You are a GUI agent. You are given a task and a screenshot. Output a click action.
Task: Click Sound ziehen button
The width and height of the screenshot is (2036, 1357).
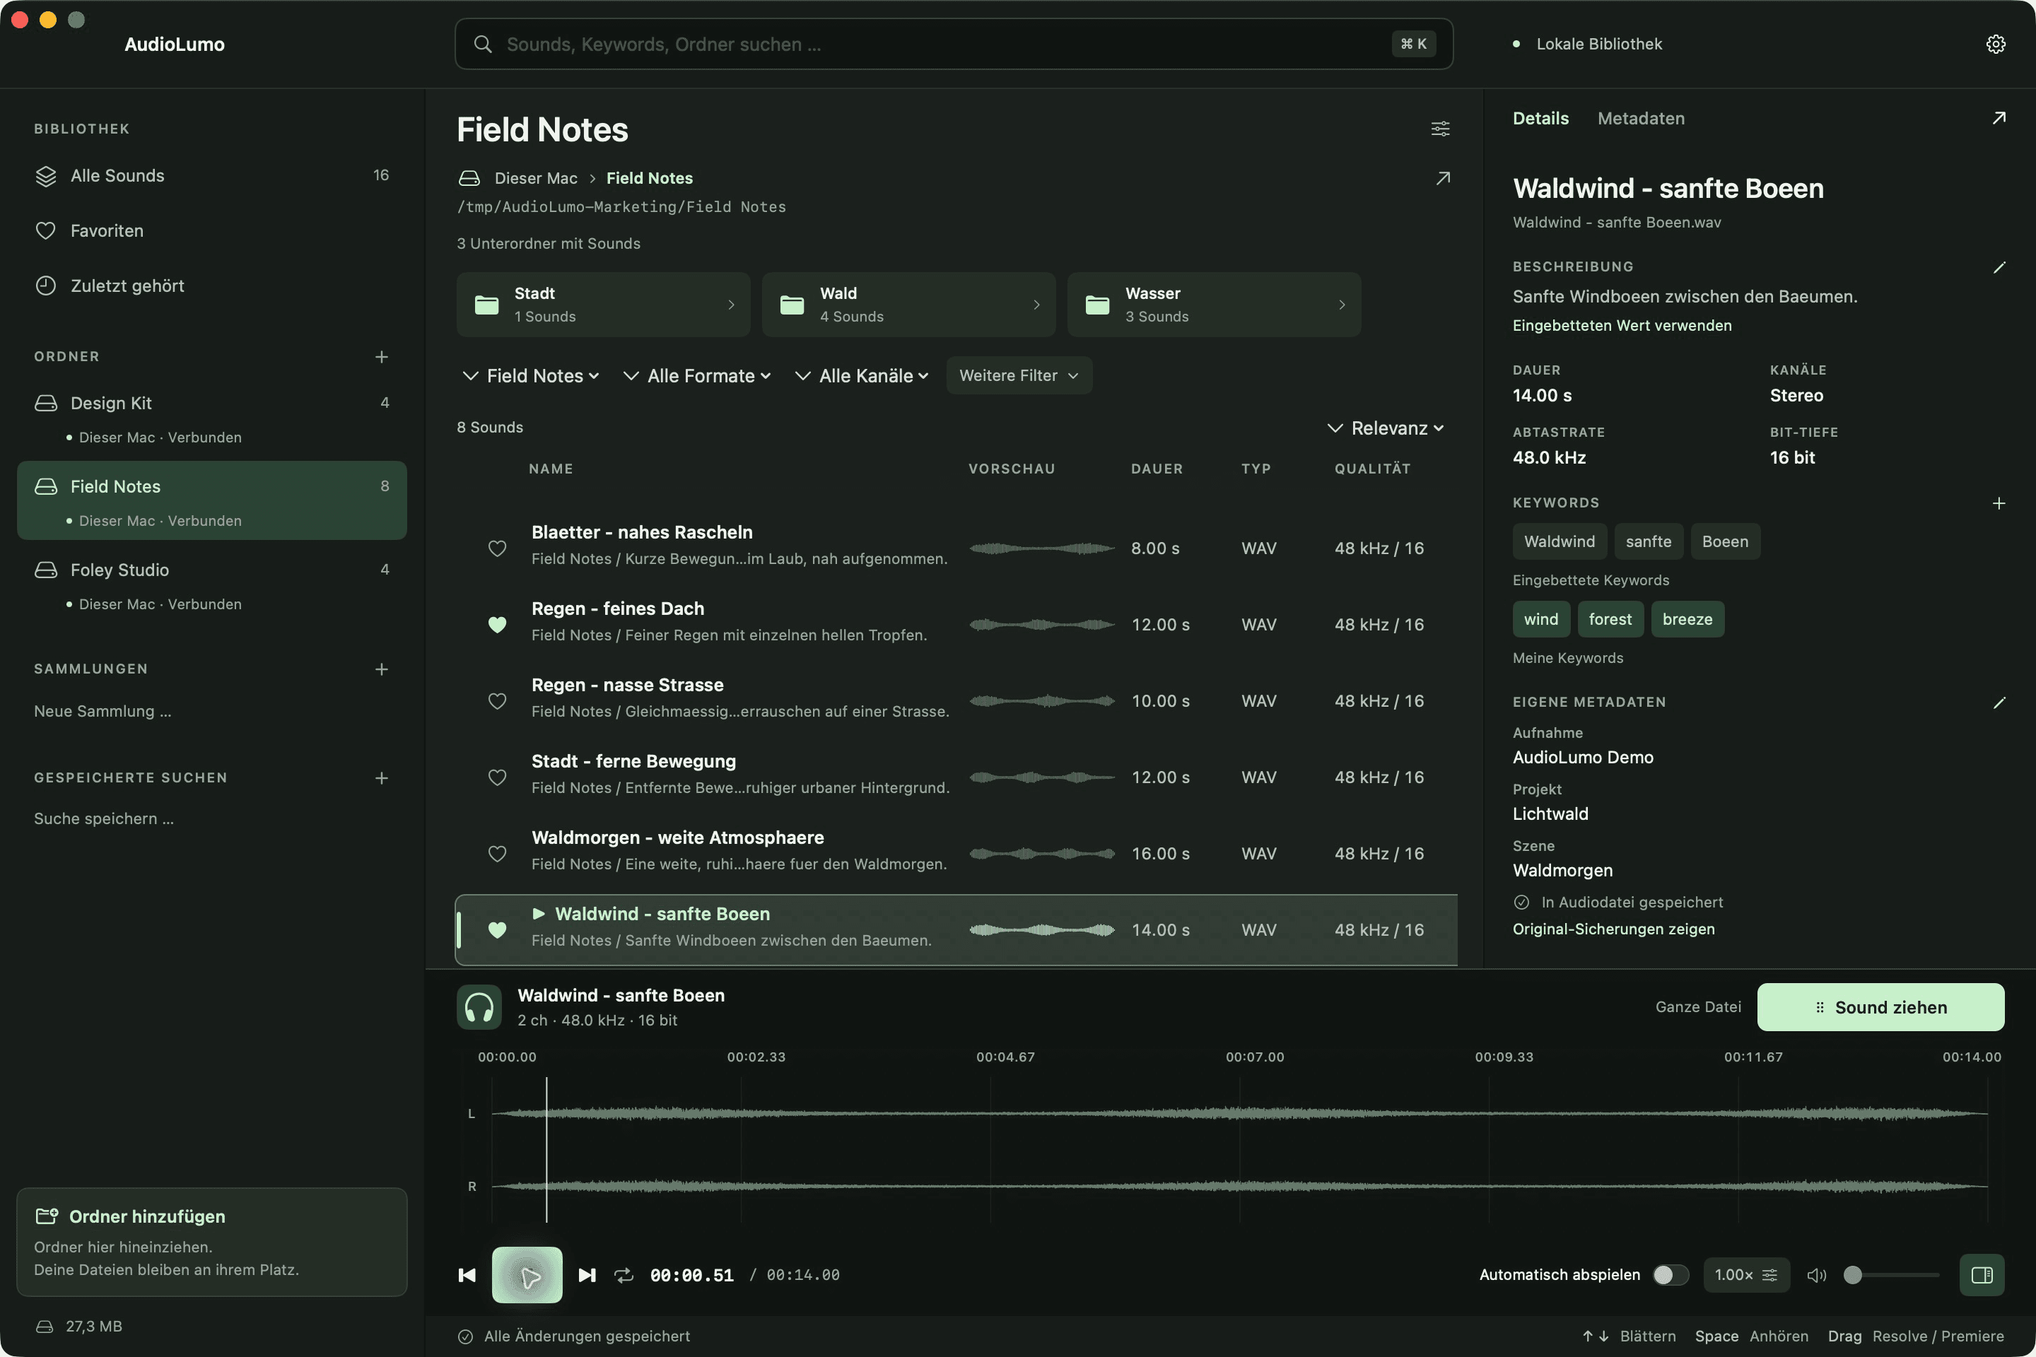(1880, 1006)
